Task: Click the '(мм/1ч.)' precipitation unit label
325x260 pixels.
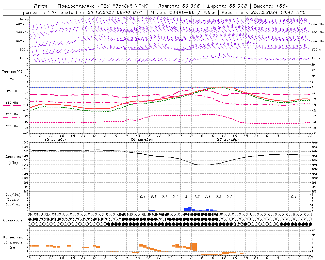Action: pyautogui.click(x=13, y=204)
